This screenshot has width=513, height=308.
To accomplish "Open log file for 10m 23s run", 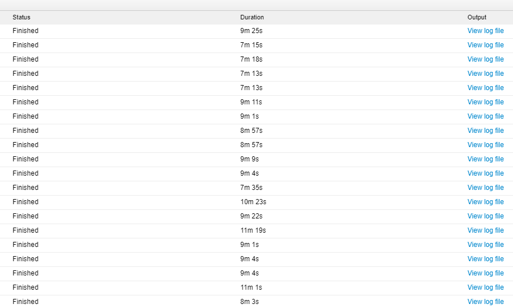I will click(485, 202).
